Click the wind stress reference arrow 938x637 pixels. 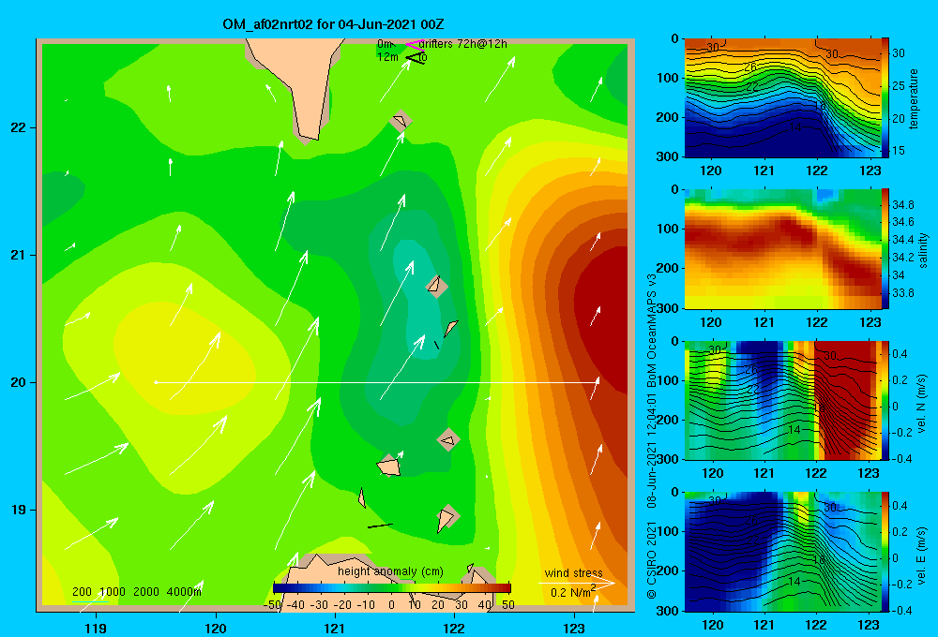coord(577,583)
